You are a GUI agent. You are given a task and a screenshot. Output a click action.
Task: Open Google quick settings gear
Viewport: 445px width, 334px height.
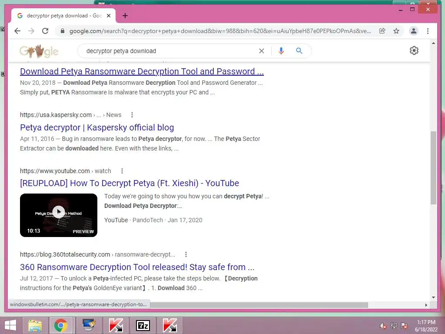(x=414, y=50)
